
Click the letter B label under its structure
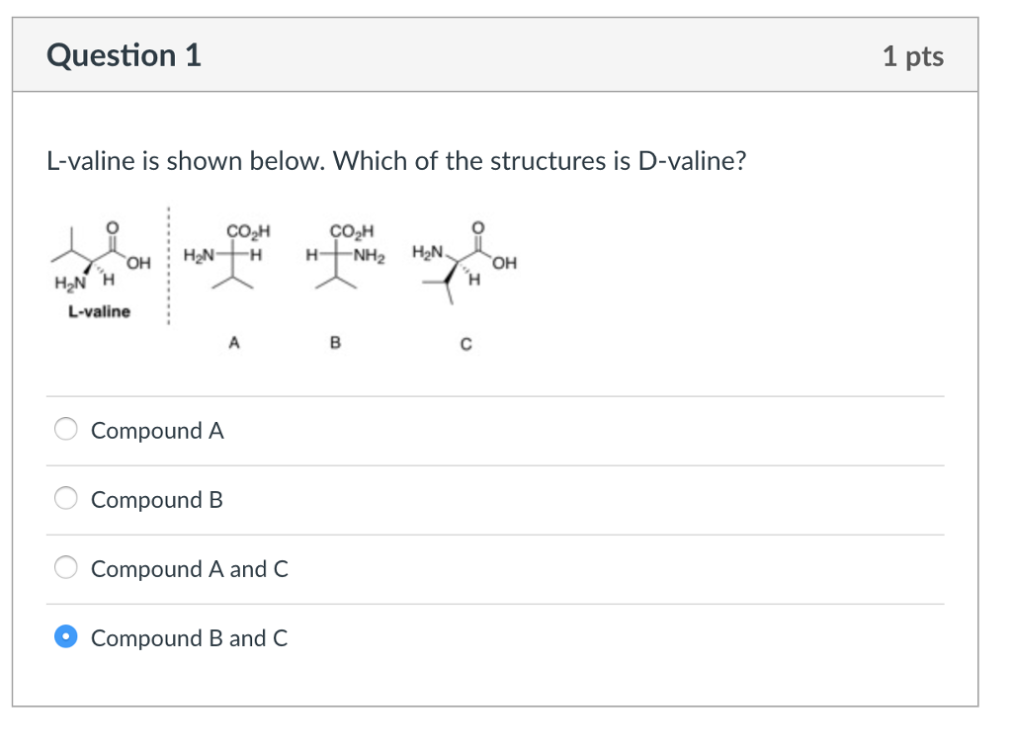point(336,342)
